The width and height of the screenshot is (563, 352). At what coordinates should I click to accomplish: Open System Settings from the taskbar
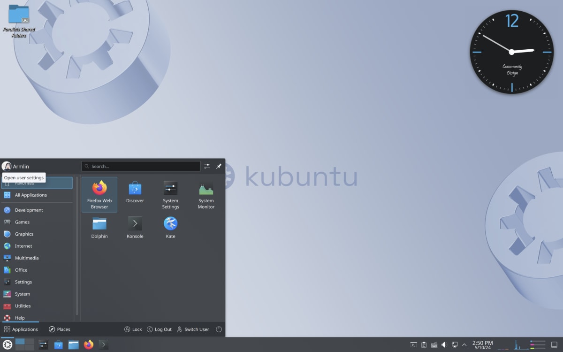[x=43, y=345]
